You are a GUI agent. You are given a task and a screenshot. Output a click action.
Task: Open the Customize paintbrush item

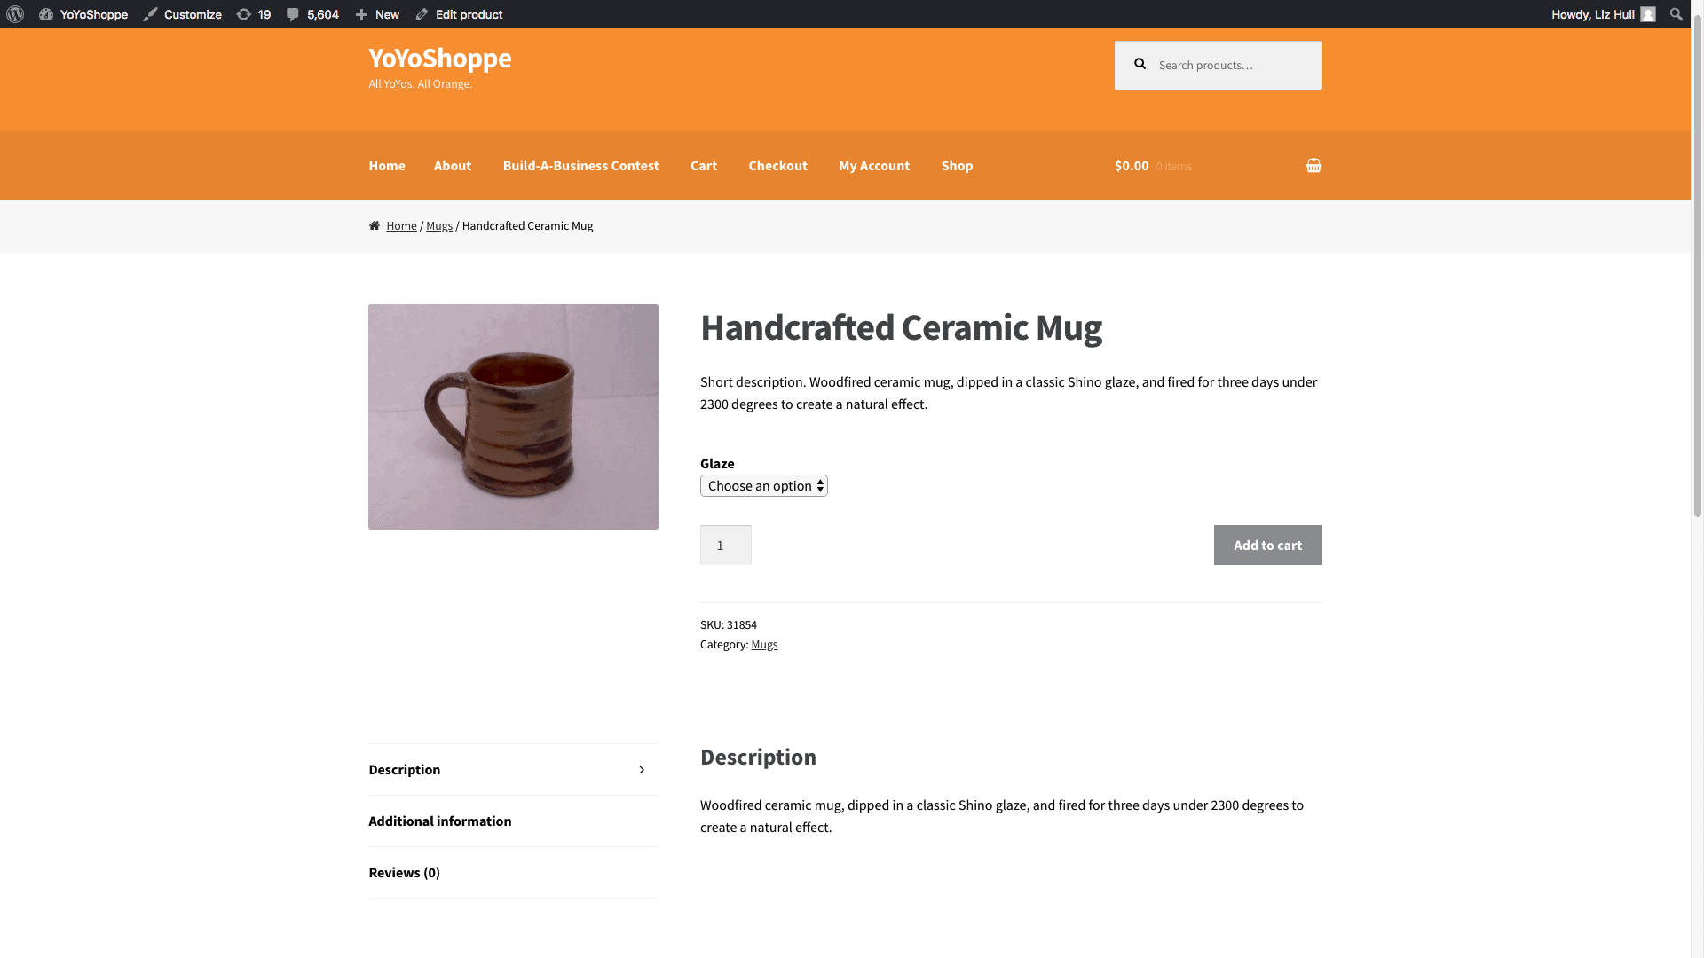183,14
